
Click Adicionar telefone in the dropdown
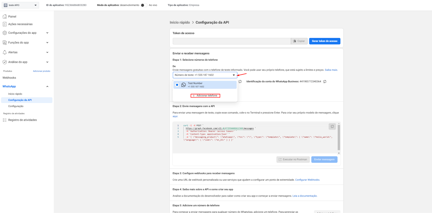pyautogui.click(x=205, y=96)
